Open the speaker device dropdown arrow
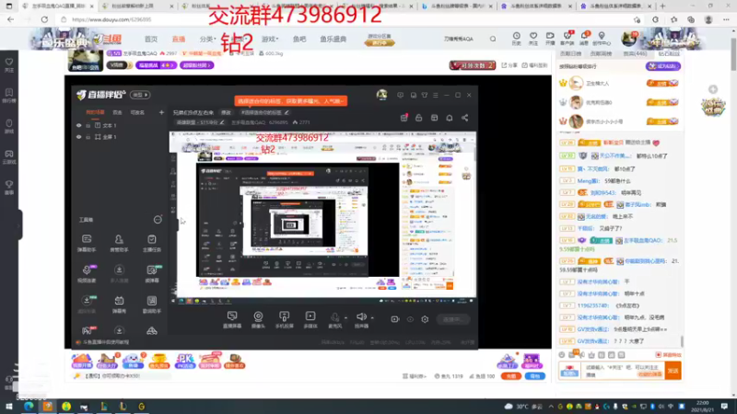Screen dimensions: 737x414 pos(372,317)
